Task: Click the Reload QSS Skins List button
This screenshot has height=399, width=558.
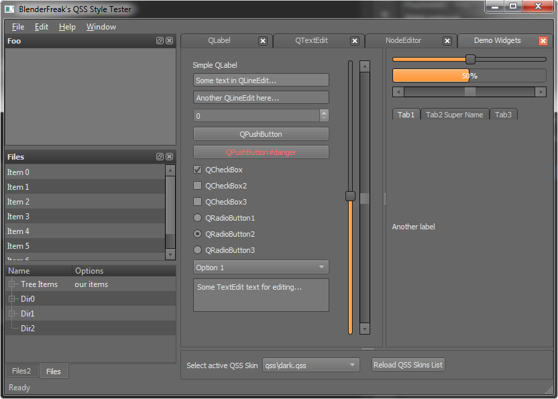Action: pyautogui.click(x=408, y=365)
